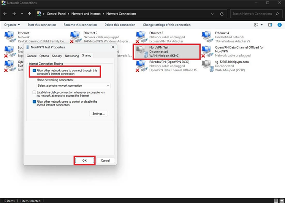Open the Select a private network connection dropdown

(x=73, y=86)
